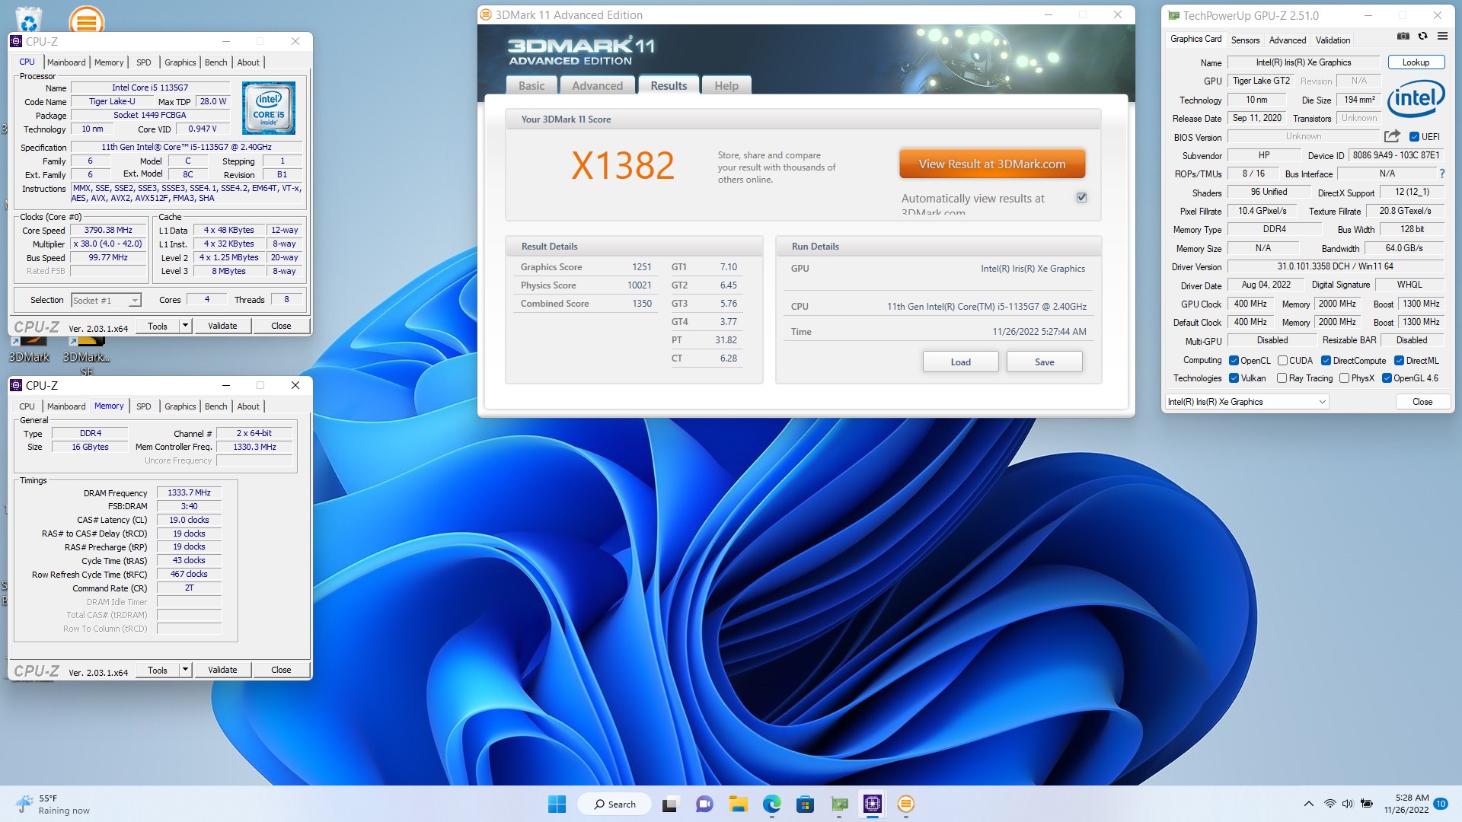
Task: Toggle the Vulkan checkbox
Action: pos(1234,378)
